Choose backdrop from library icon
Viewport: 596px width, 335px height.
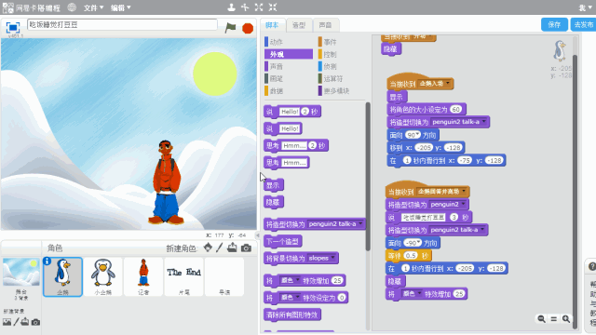tap(7, 322)
